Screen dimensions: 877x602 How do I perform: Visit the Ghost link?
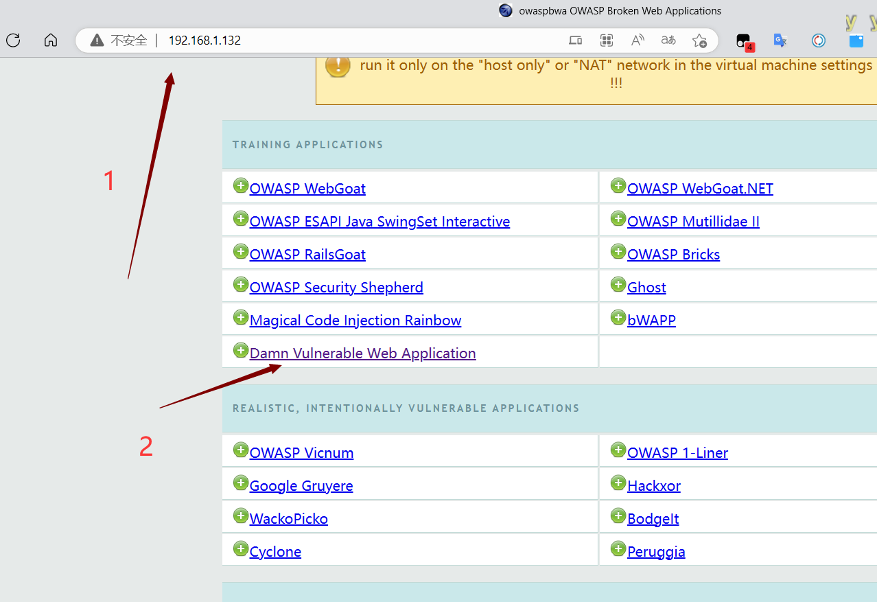pyautogui.click(x=646, y=288)
